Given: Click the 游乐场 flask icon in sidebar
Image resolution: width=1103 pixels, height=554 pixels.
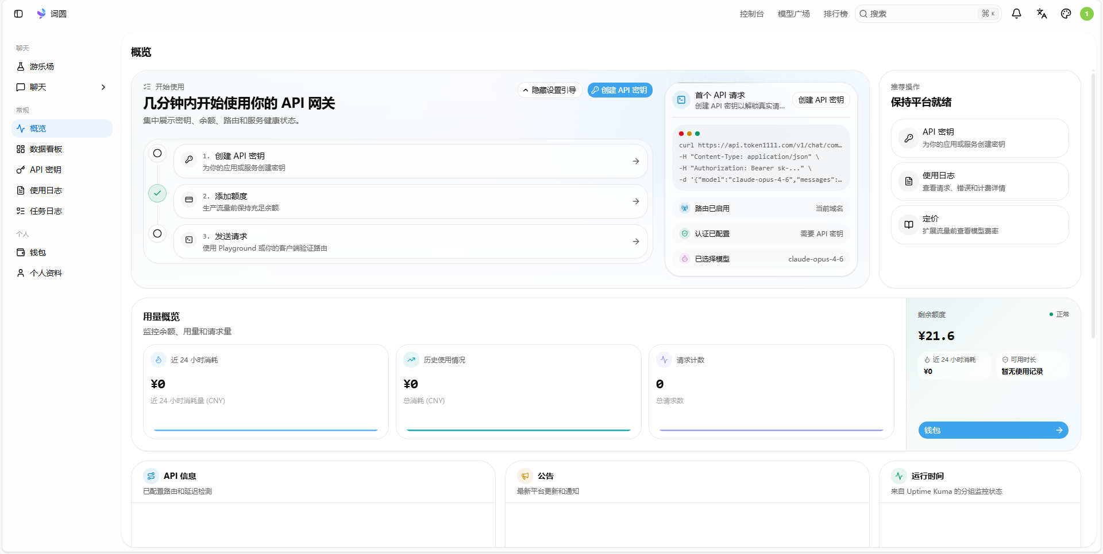Looking at the screenshot, I should [21, 67].
